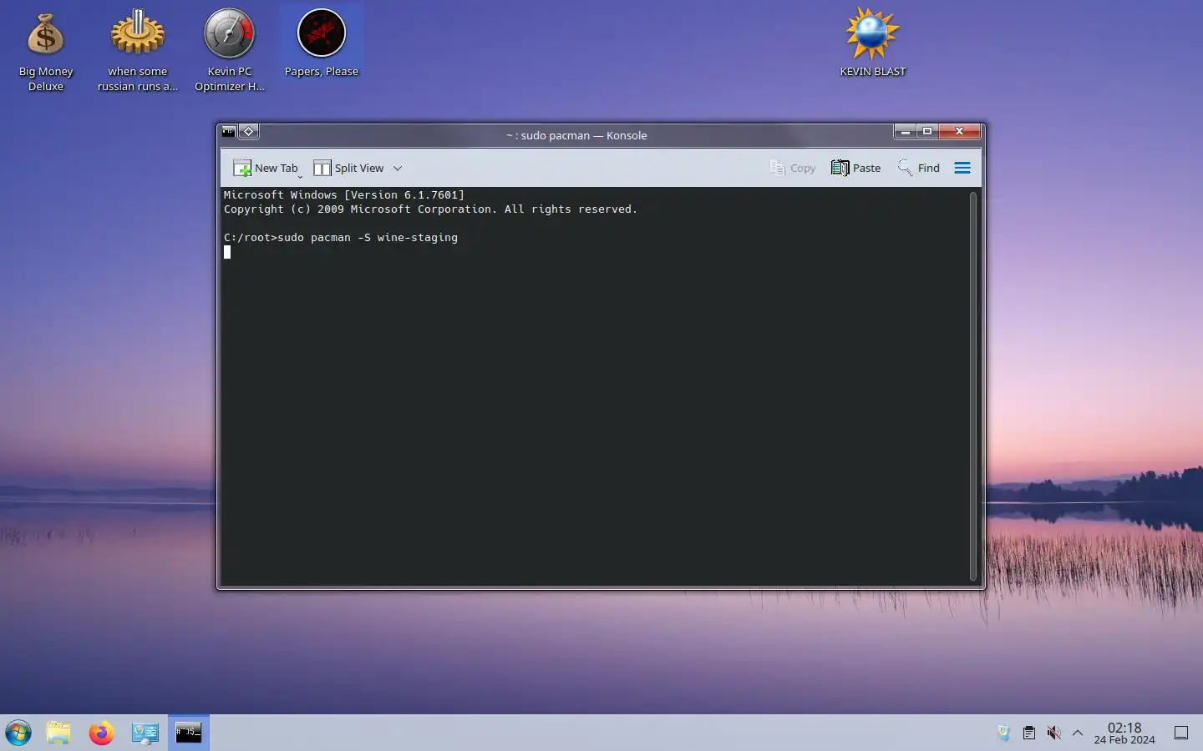Screen dimensions: 1203x751
Task: Open the clock showing 02:18
Action: [1124, 733]
